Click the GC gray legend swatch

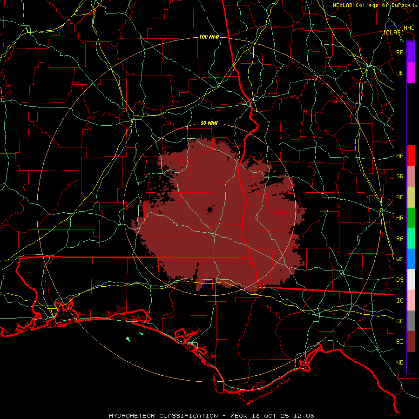(x=411, y=321)
